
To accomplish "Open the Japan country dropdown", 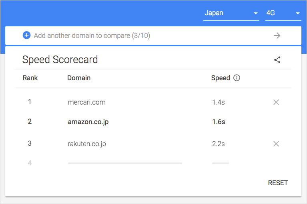I will (x=231, y=13).
